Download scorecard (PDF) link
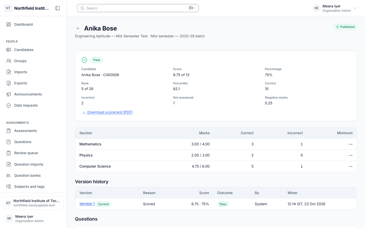Viewport: 365px width, 228px height. click(x=107, y=112)
